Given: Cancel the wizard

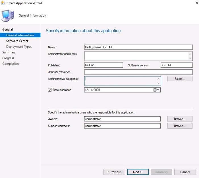Looking at the screenshot, I should [x=185, y=172].
